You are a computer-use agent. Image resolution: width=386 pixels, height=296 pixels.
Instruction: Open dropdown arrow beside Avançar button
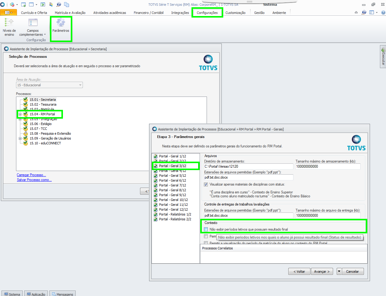(339, 271)
